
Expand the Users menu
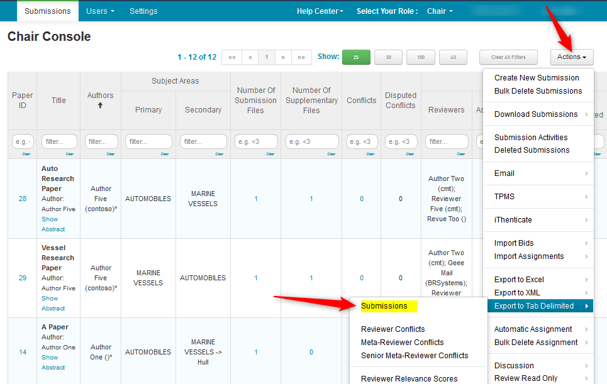(x=100, y=11)
